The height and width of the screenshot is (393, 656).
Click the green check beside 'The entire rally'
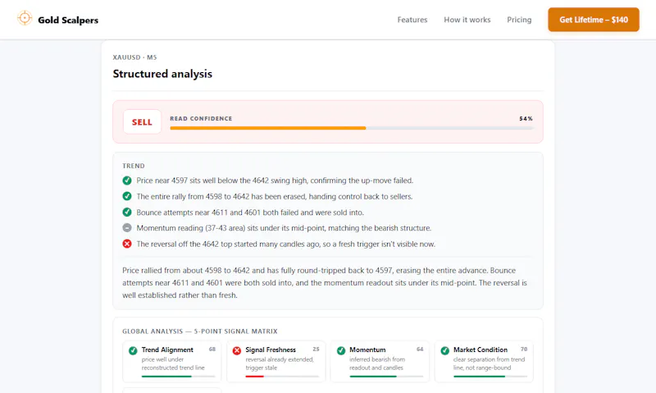[127, 196]
